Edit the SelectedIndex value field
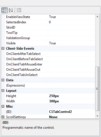The image size is (101, 137). pos(72,22)
